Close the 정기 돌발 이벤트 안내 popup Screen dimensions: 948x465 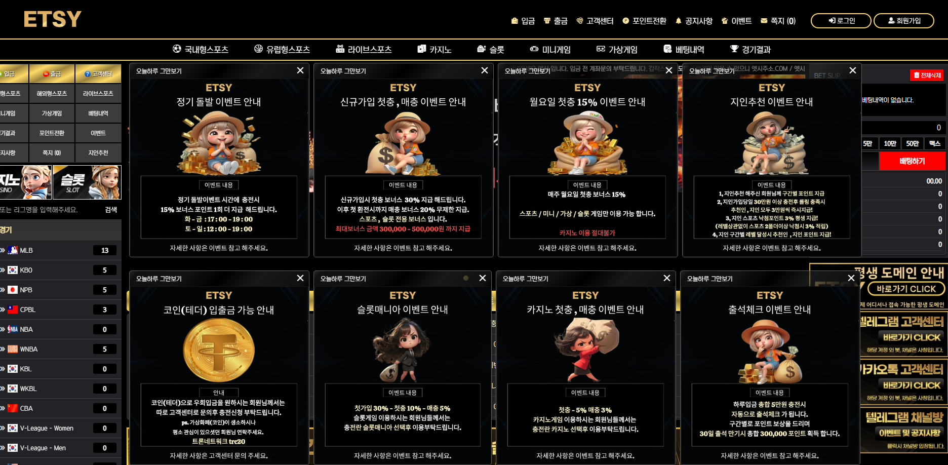[300, 70]
